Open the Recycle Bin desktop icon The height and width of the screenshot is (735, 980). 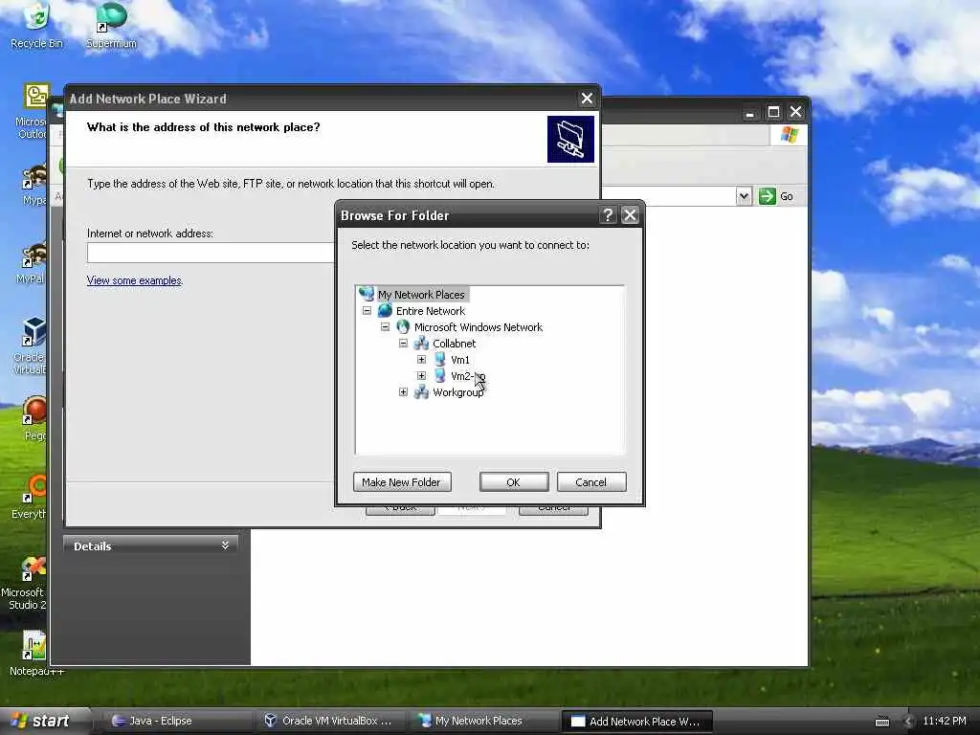click(x=37, y=25)
